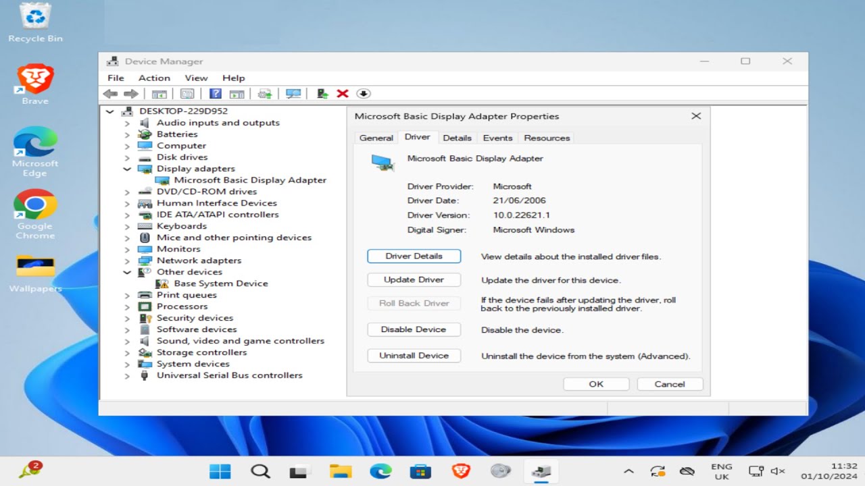Click the gear with green arrow toolbar icon
This screenshot has height=486, width=865.
click(265, 94)
